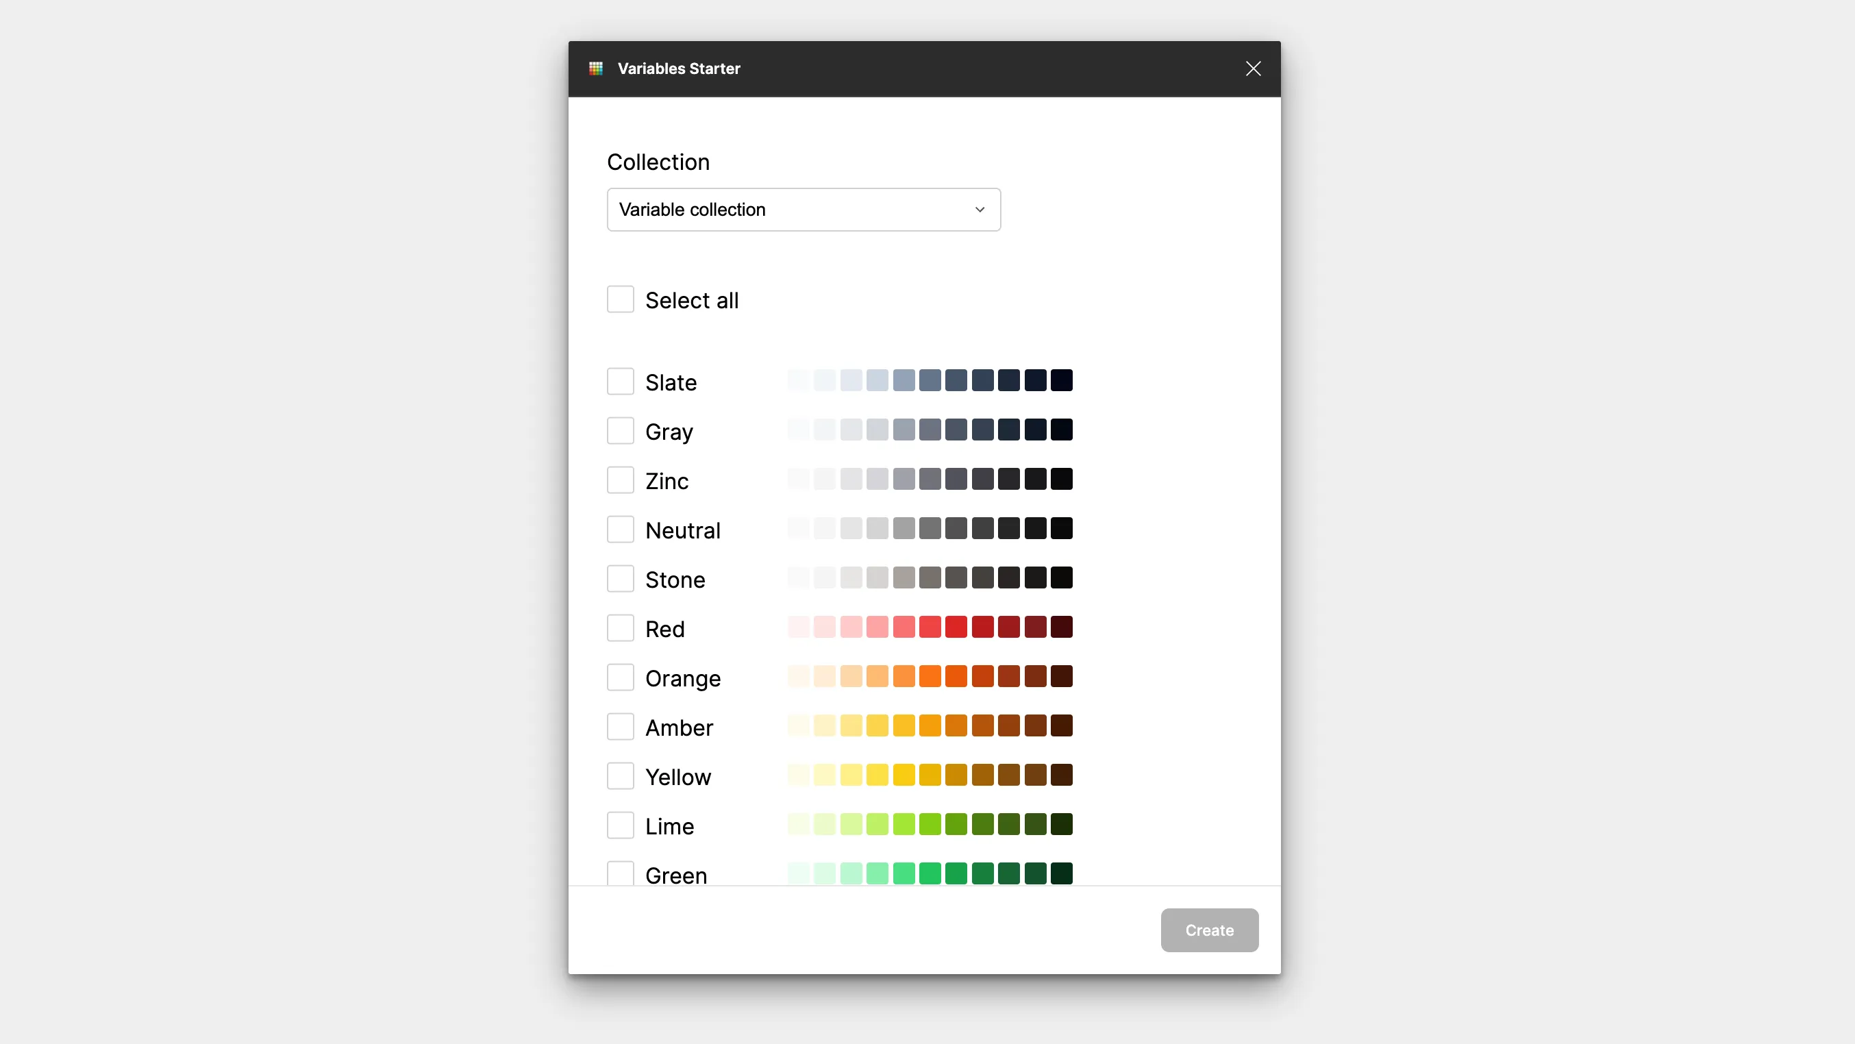Open the Variable collection dropdown
The image size is (1855, 1044).
(x=804, y=210)
